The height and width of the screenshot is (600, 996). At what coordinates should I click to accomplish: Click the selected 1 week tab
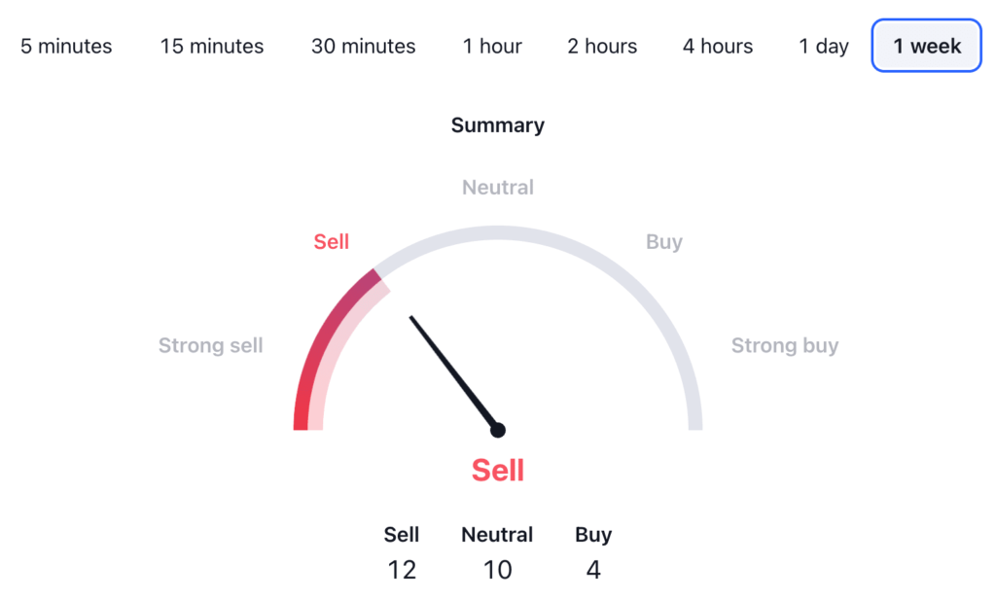[926, 46]
